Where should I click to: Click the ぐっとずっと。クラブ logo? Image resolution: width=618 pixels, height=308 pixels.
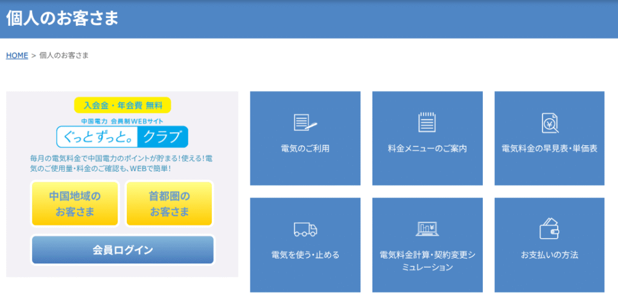[x=122, y=137]
